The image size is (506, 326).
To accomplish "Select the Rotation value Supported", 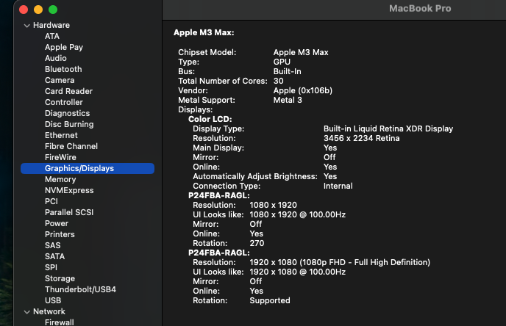I will [x=270, y=300].
